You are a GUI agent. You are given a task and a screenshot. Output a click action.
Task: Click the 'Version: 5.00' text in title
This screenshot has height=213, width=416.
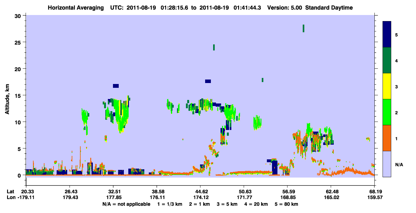coord(285,8)
